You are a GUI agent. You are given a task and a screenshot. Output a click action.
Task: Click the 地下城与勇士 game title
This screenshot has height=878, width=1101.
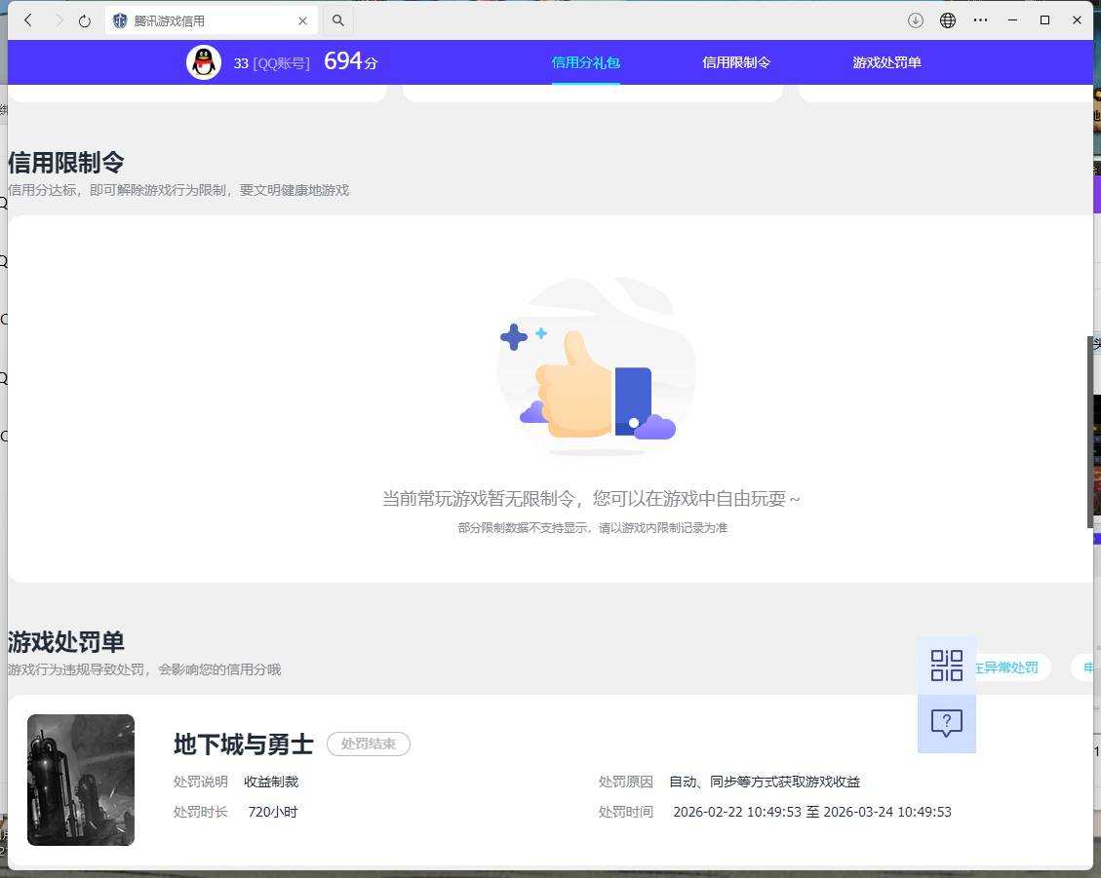click(243, 744)
